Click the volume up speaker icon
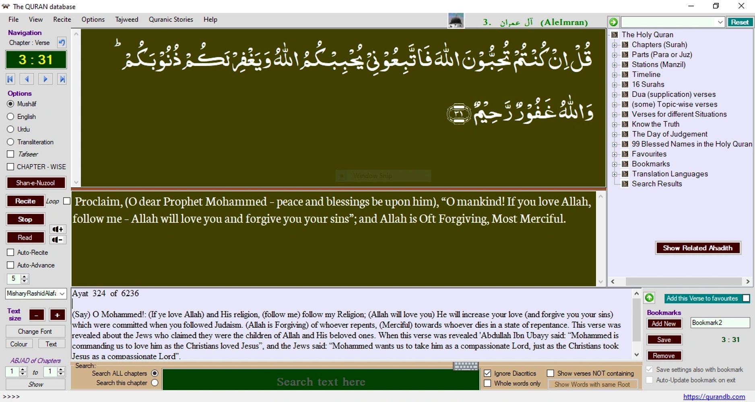755x402 pixels. click(x=58, y=229)
